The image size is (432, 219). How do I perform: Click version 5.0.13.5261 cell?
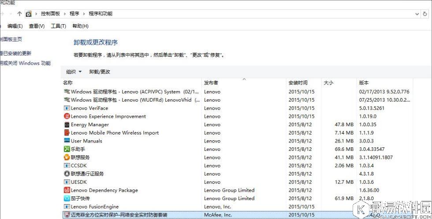pyautogui.click(x=371, y=108)
